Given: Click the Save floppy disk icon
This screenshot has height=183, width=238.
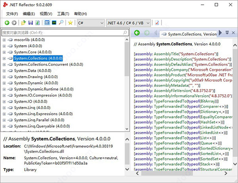Looking at the screenshot, I should click(30, 23).
